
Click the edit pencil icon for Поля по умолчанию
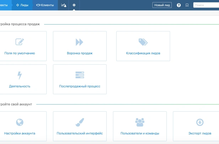click(x=20, y=42)
